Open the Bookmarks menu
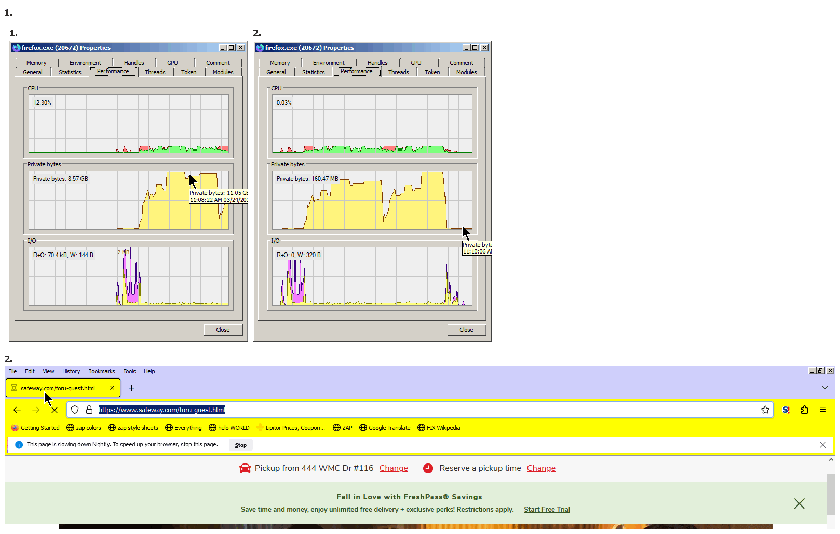Screen dimensions: 840x534 click(102, 372)
